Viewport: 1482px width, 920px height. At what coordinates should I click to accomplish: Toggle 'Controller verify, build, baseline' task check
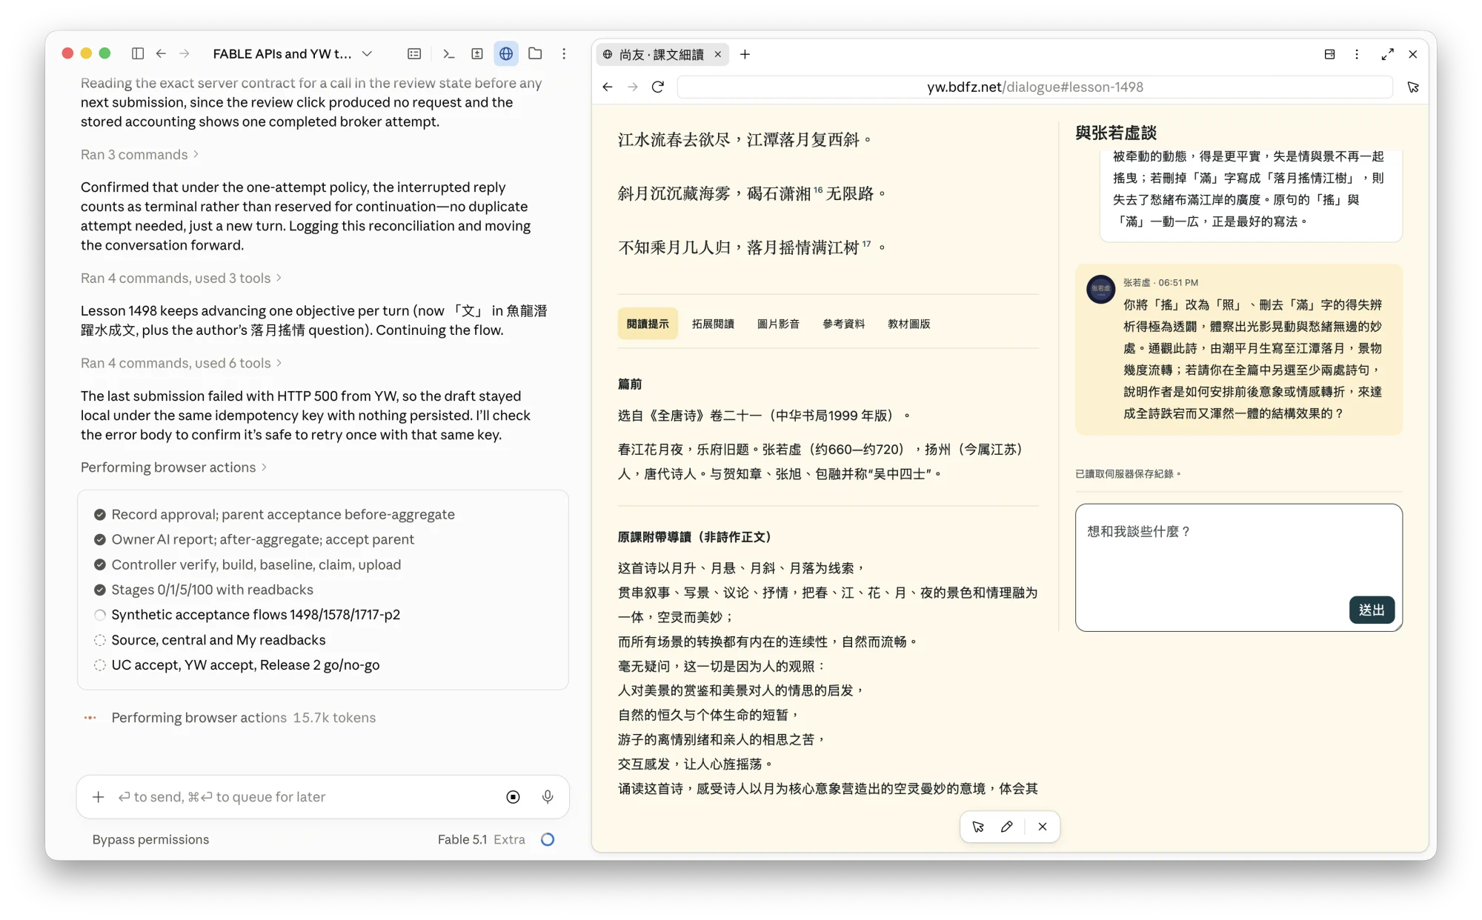[100, 564]
